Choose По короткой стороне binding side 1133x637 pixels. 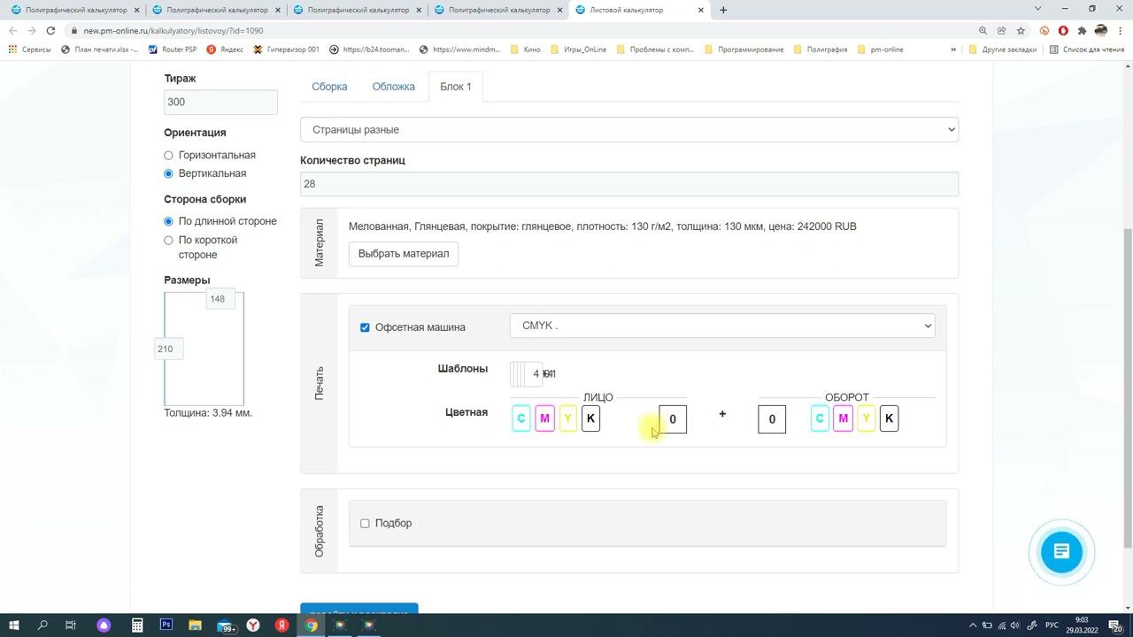[x=168, y=240]
